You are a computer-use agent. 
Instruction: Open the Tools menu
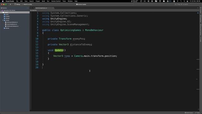(64, 1)
